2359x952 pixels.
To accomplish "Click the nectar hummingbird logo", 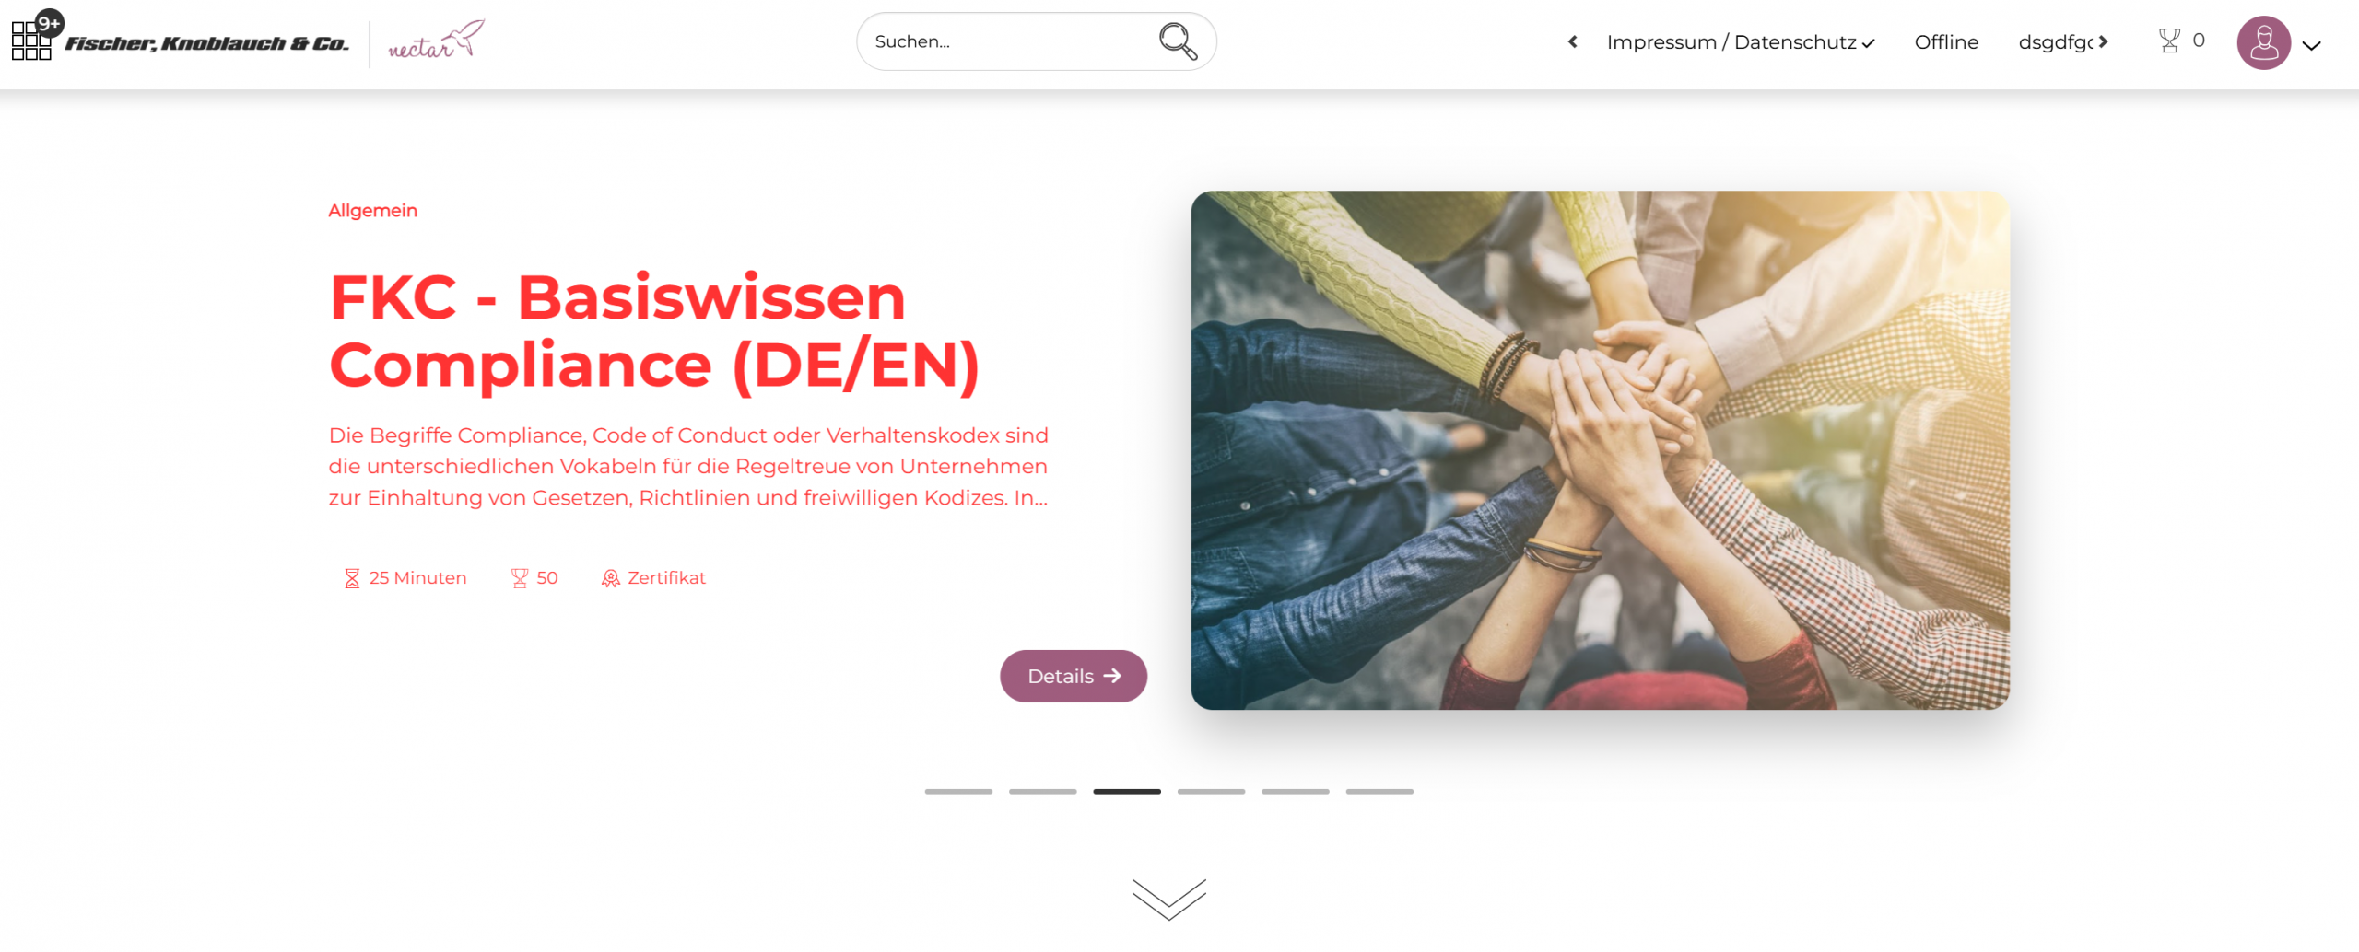I will [436, 41].
